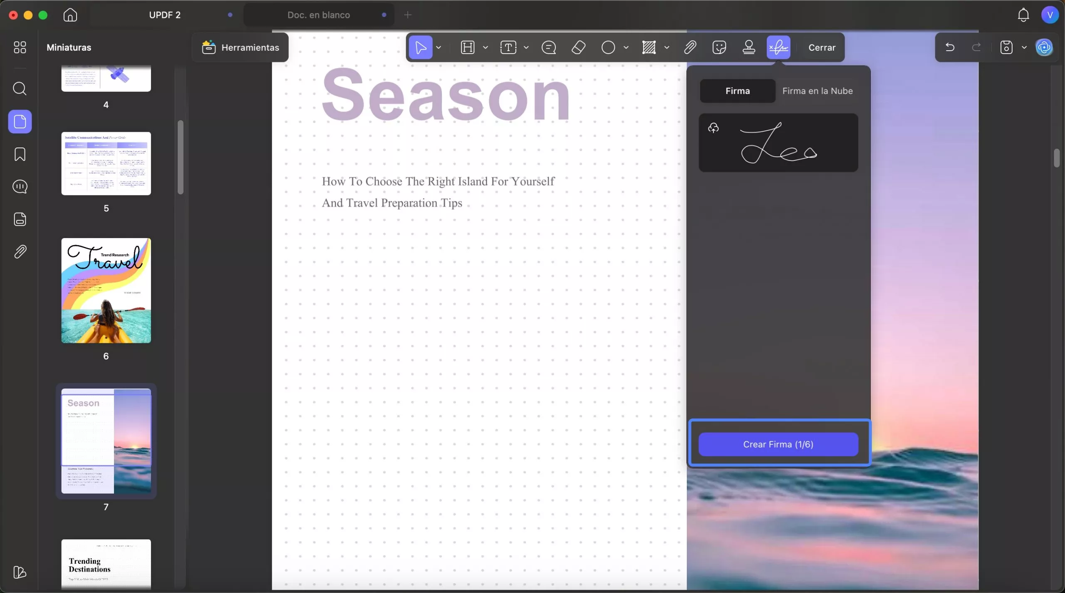Select the page thumbnails panel icon
Screen dimensions: 1065x593
20,122
